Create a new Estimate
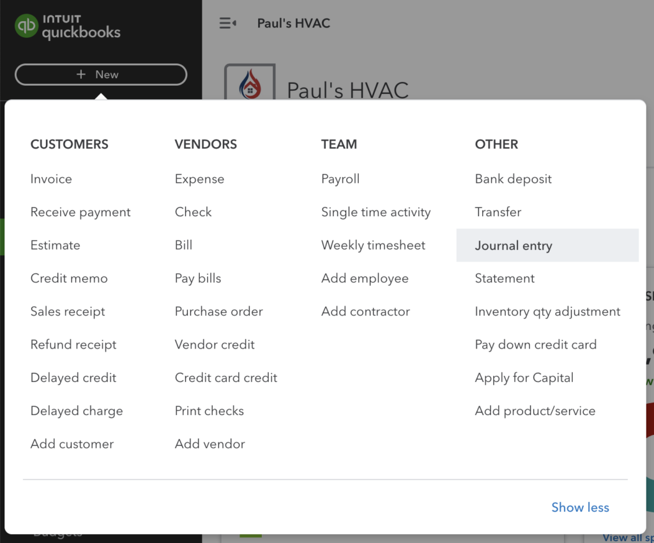654x543 pixels. tap(55, 245)
